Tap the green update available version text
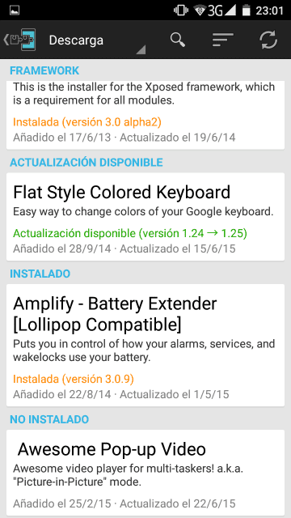This screenshot has height=518, width=291. point(130,233)
